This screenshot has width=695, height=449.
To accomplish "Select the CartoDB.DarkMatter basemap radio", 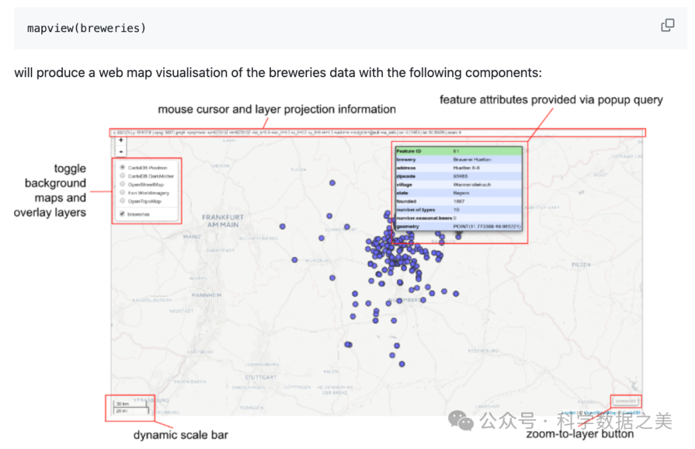I will [122, 176].
